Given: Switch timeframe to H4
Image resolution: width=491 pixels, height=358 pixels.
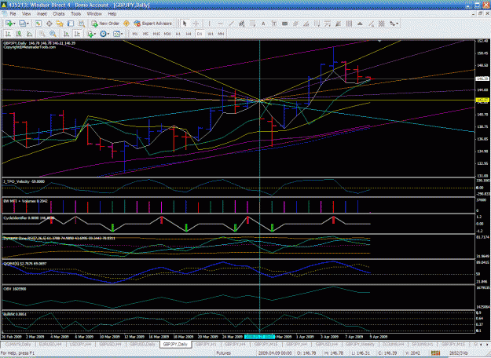Looking at the screenshot, I should click(x=189, y=34).
